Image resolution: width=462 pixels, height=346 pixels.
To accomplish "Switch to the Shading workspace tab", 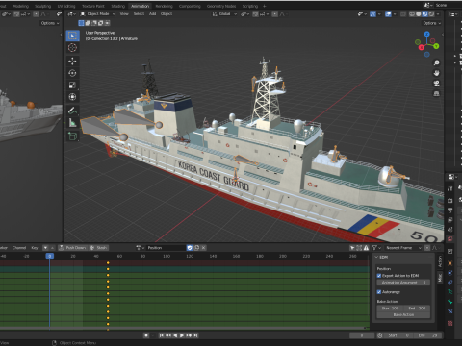I will tap(118, 6).
